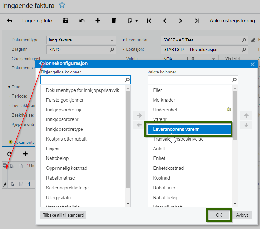
Task: Click lock icon beside Underenhet
Action: point(229,109)
